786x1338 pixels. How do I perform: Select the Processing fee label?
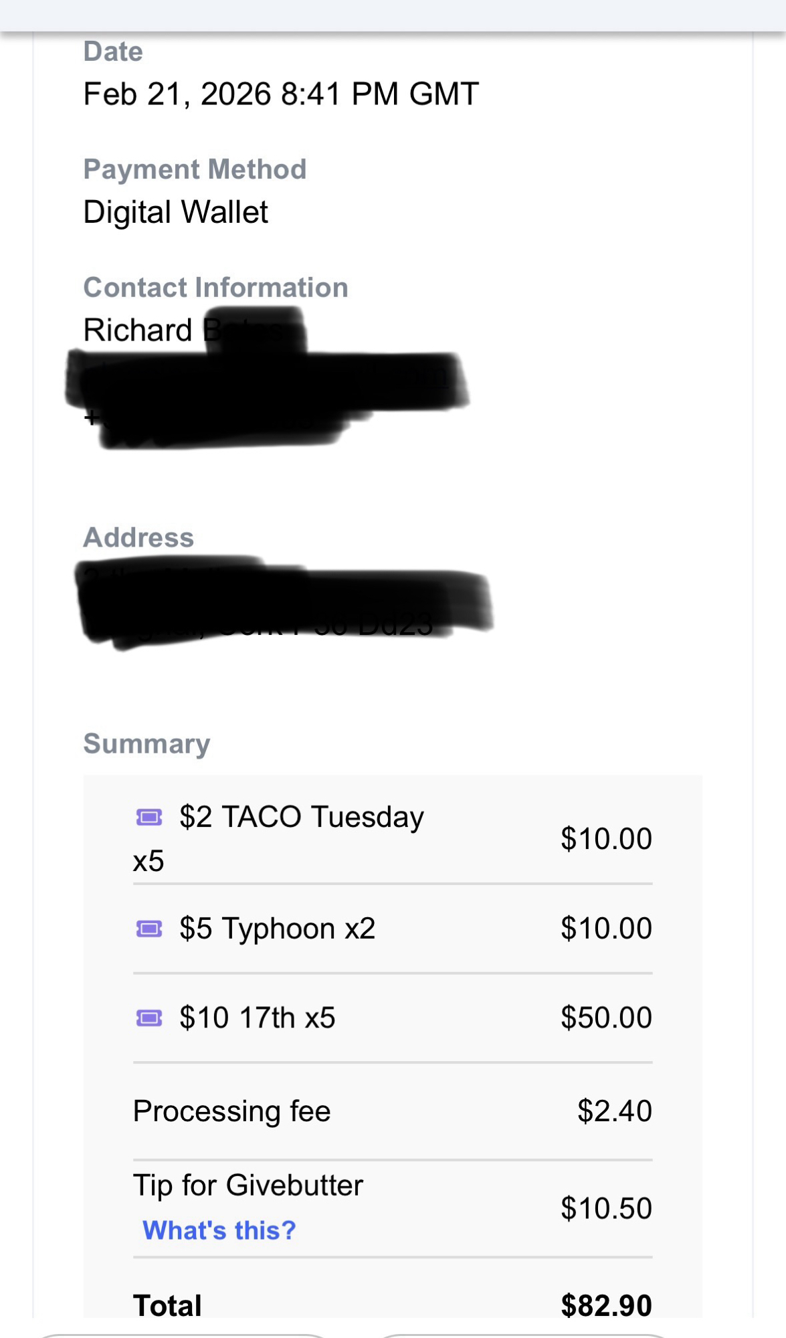click(x=231, y=1111)
